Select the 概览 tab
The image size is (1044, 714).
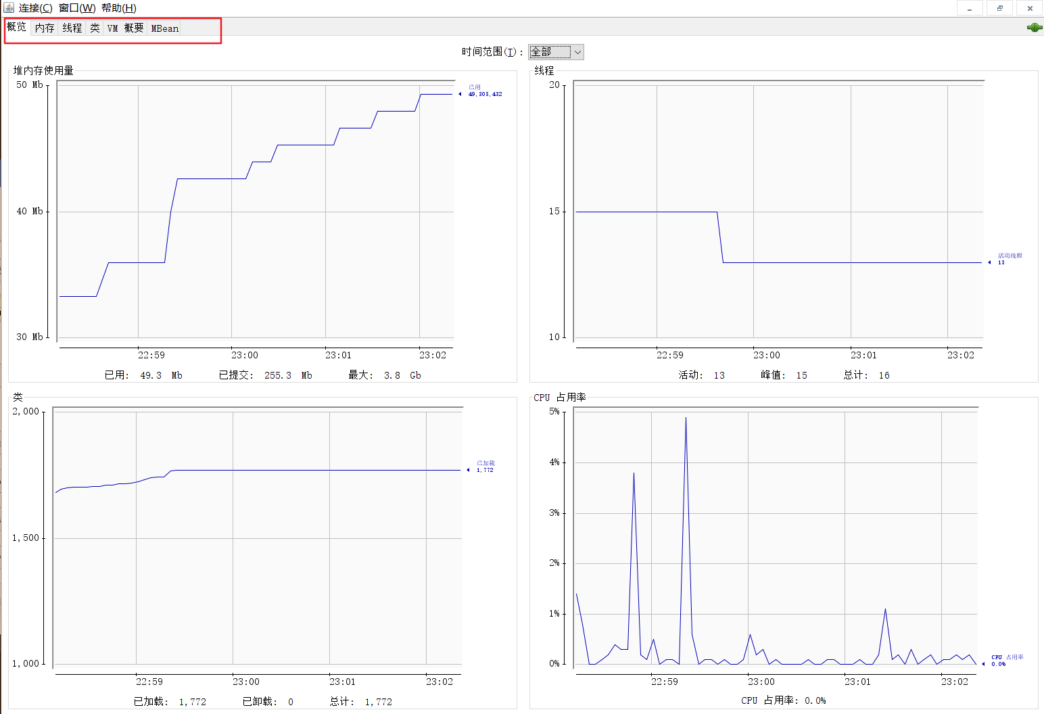[x=16, y=27]
